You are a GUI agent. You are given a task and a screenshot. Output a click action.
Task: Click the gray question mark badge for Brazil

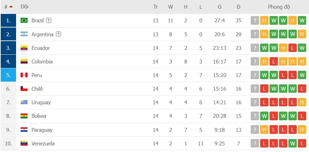coord(255,21)
